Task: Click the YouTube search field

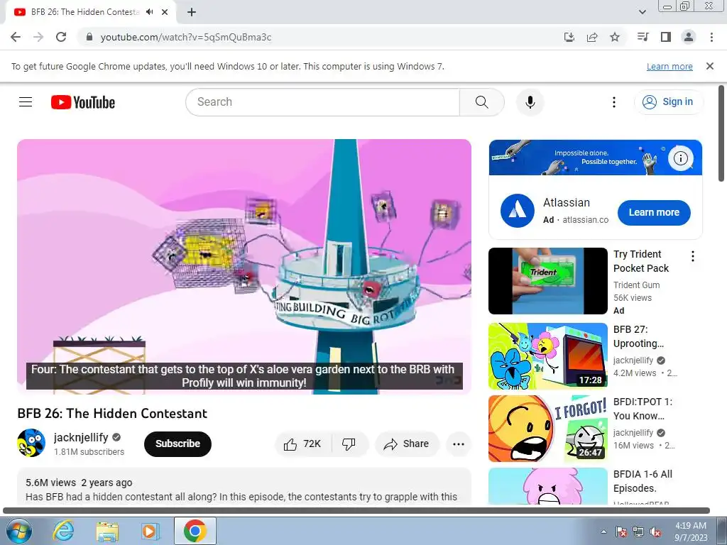Action: click(x=322, y=102)
